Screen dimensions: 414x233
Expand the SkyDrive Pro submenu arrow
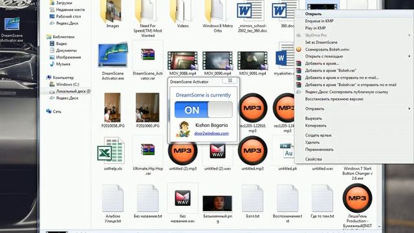[x=409, y=35]
